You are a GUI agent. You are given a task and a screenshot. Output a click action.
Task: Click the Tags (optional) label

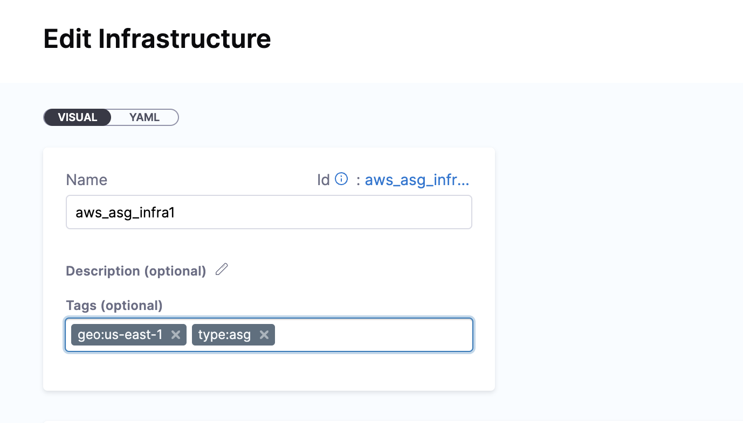coord(114,306)
